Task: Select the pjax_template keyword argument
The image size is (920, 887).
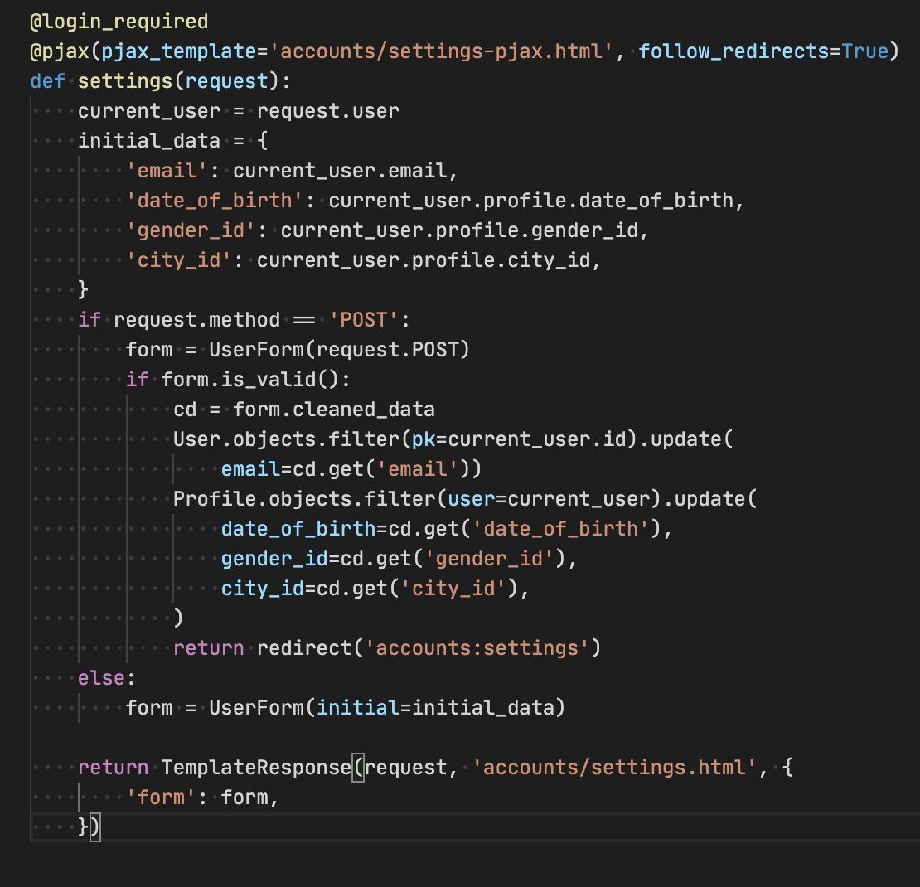Action: (179, 51)
